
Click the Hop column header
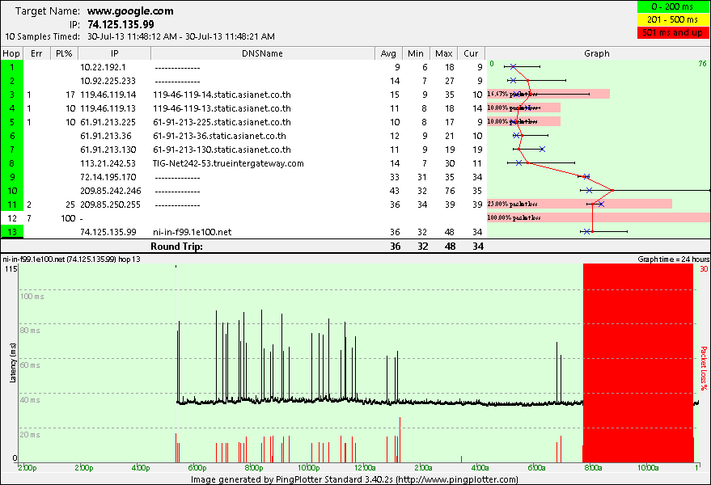(x=12, y=53)
